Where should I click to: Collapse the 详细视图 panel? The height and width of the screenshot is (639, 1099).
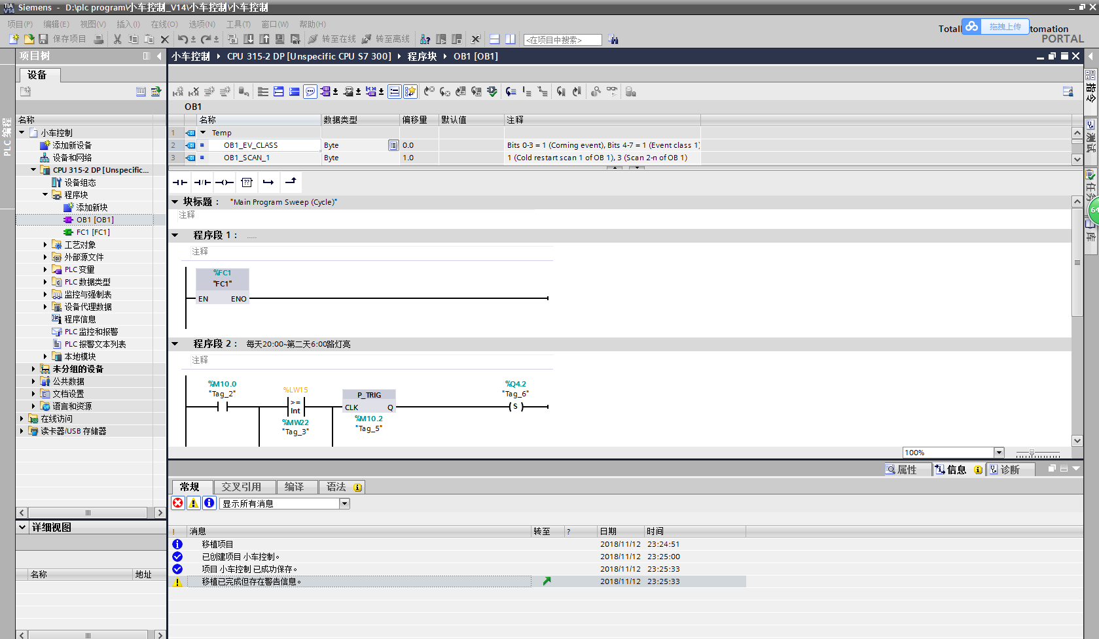22,527
